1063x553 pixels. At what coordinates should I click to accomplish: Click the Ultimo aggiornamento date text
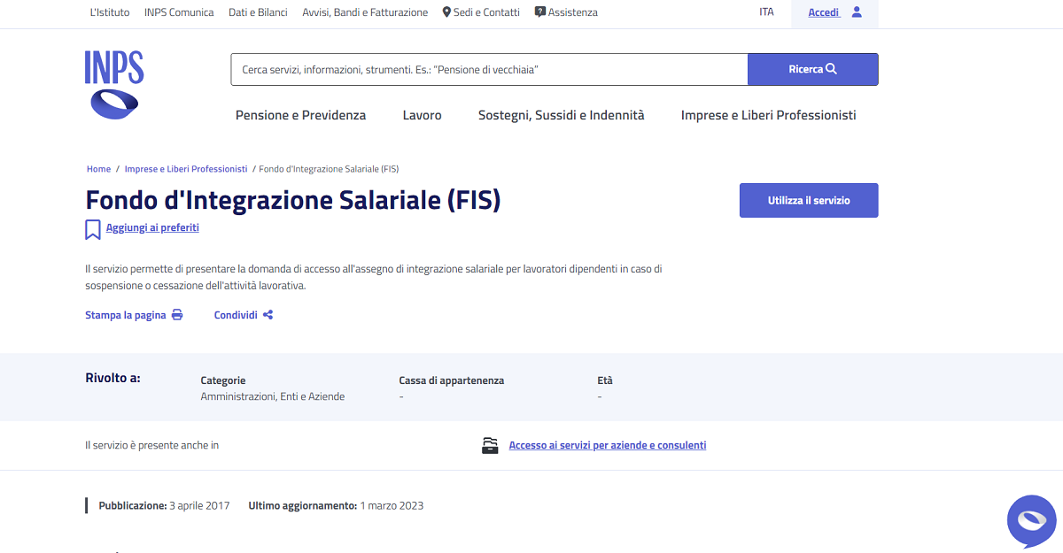point(336,506)
